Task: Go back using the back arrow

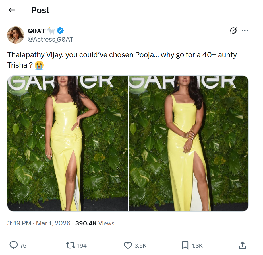Action: 11,10
